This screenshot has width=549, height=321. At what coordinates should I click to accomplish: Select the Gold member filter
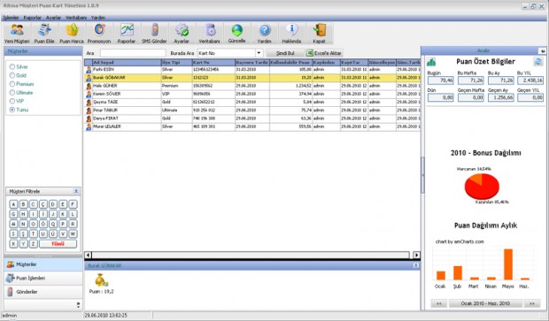(x=12, y=75)
